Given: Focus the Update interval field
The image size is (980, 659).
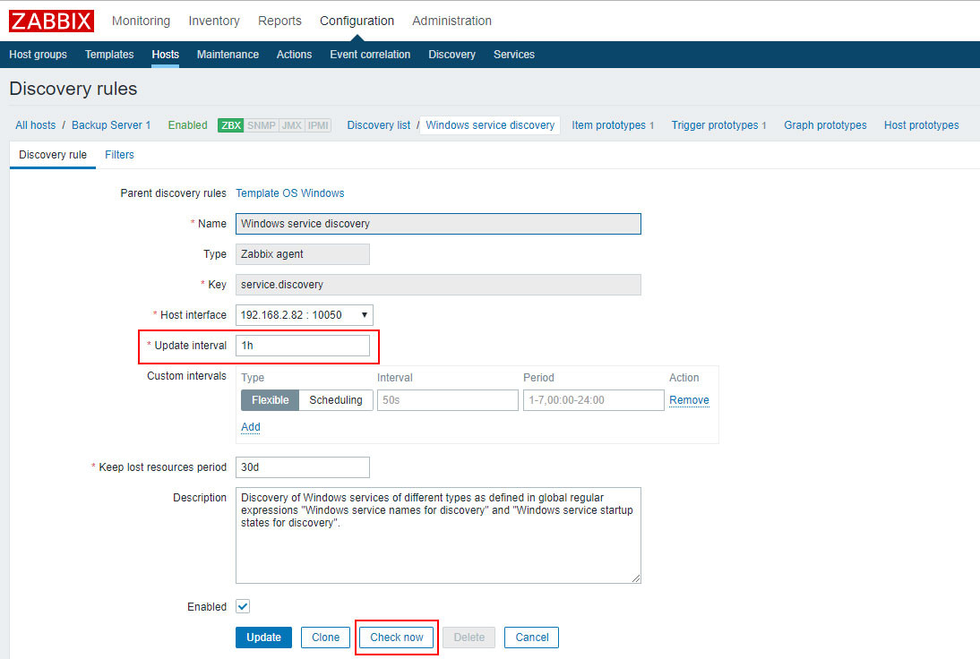Looking at the screenshot, I should pyautogui.click(x=303, y=346).
